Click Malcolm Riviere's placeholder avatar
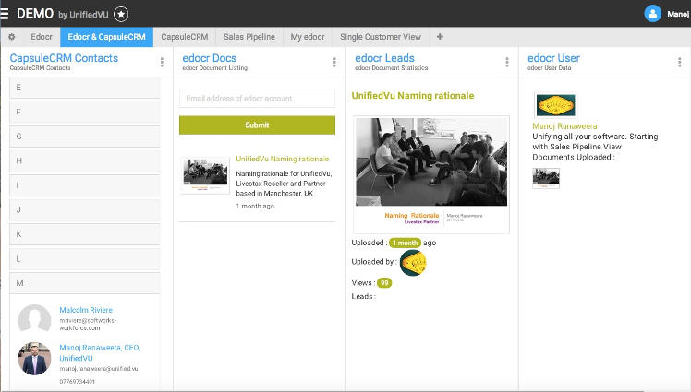Screen dimensions: 691x392 pos(34,318)
